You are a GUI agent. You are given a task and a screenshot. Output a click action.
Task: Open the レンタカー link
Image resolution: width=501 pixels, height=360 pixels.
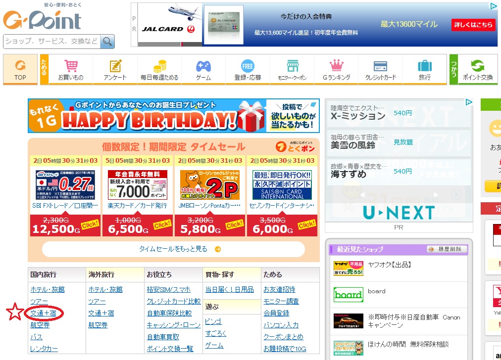pos(44,349)
